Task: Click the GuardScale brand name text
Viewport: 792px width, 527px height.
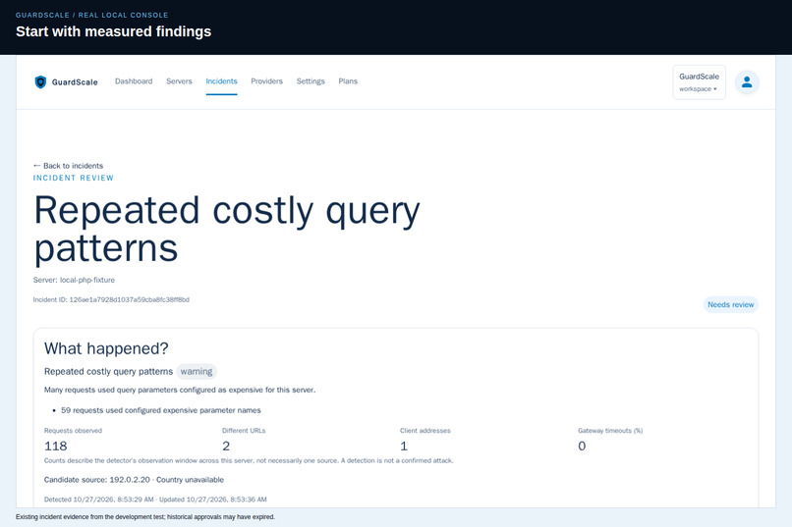Action: pos(75,82)
